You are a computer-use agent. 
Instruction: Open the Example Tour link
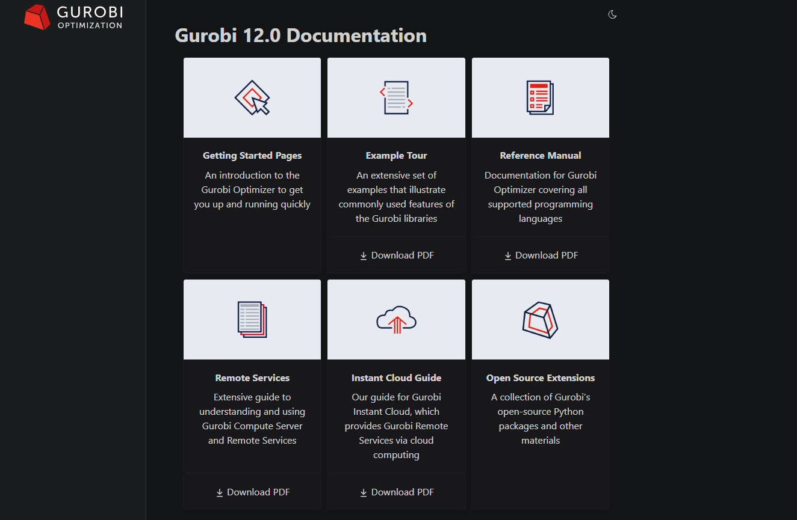396,156
